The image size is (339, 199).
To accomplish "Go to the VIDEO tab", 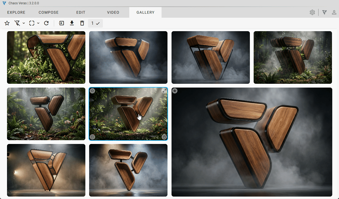I will 113,12.
